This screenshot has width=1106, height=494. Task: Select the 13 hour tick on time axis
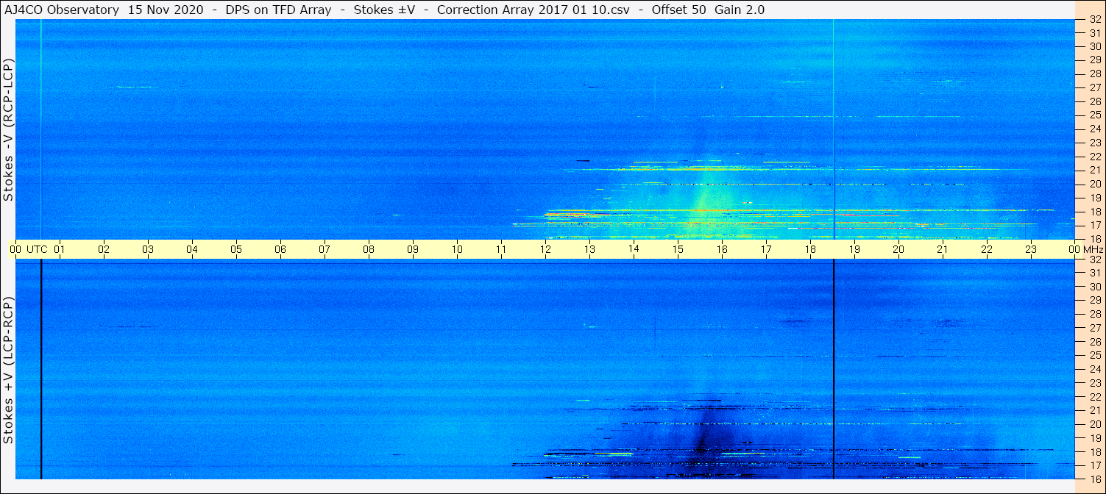click(x=589, y=249)
